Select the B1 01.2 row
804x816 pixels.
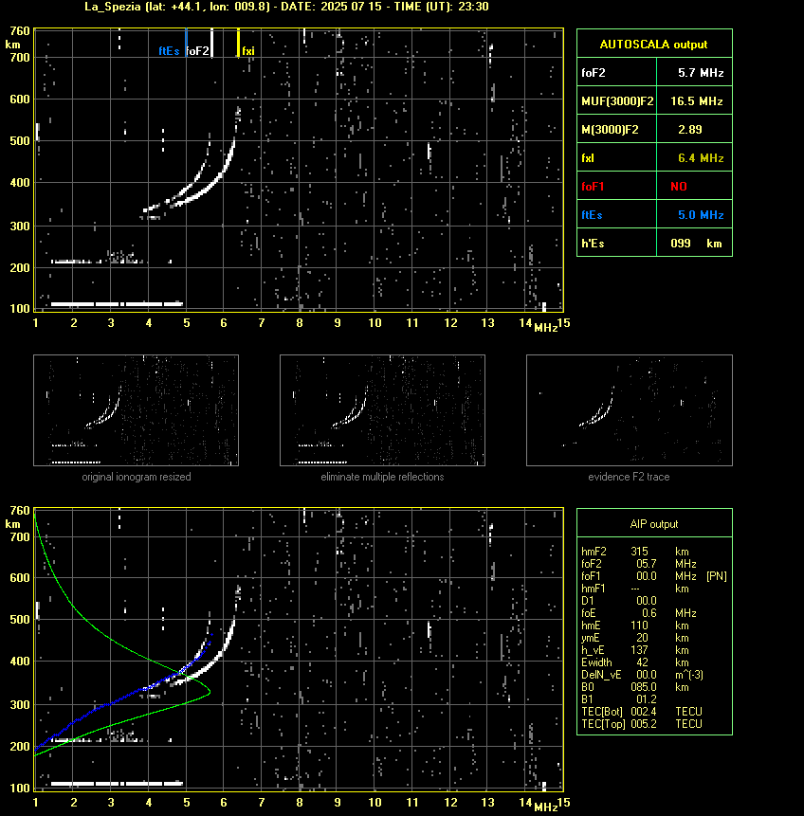point(618,699)
